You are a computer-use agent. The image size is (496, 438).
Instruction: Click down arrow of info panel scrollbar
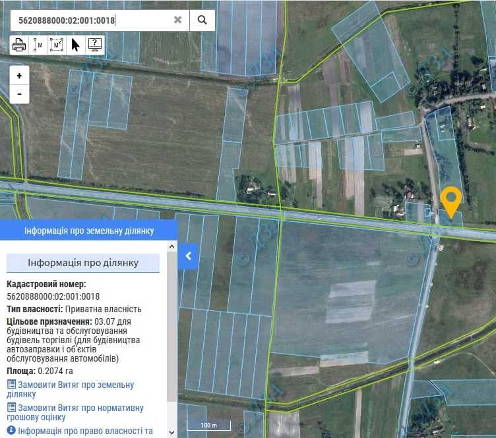click(171, 432)
